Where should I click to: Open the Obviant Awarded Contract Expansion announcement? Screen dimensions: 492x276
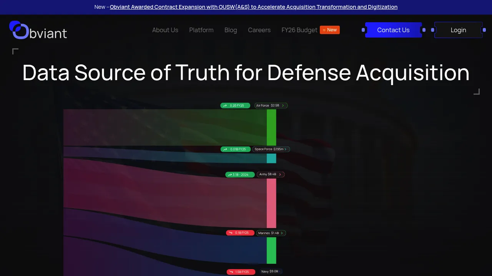click(254, 7)
